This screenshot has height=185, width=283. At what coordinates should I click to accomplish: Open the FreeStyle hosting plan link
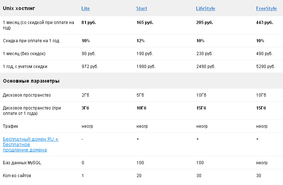click(x=267, y=9)
